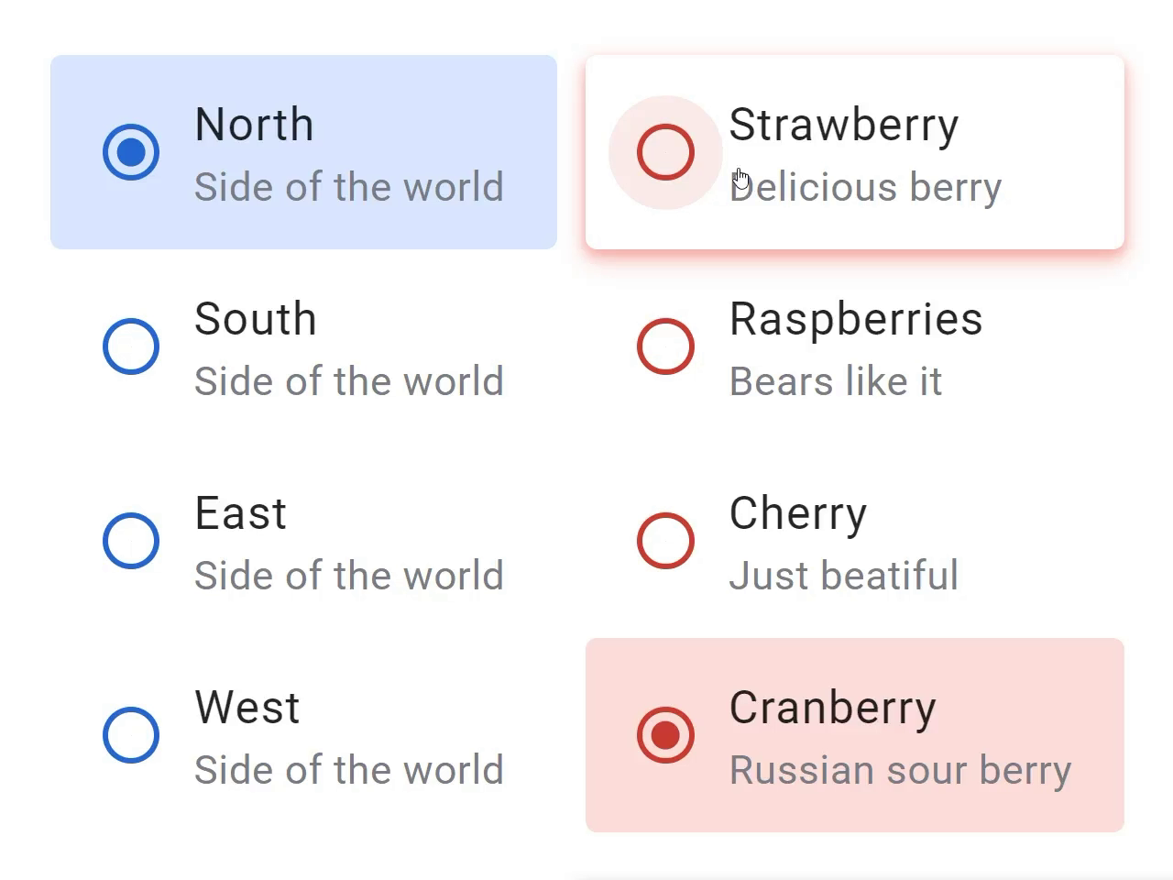Click the subtitle 'Russian sour berry' under Cranberry
Image resolution: width=1173 pixels, height=880 pixels.
(x=900, y=770)
